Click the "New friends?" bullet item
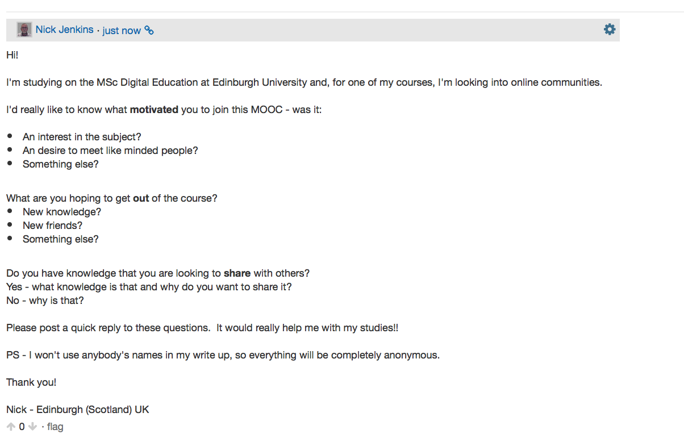684x442 pixels. [x=52, y=226]
